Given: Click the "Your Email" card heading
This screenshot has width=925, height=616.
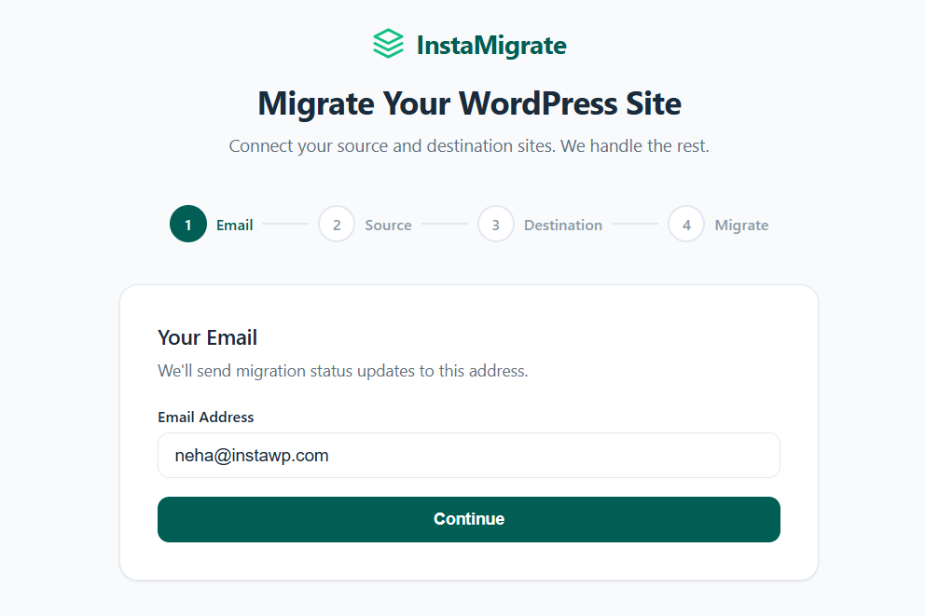Looking at the screenshot, I should pos(208,337).
